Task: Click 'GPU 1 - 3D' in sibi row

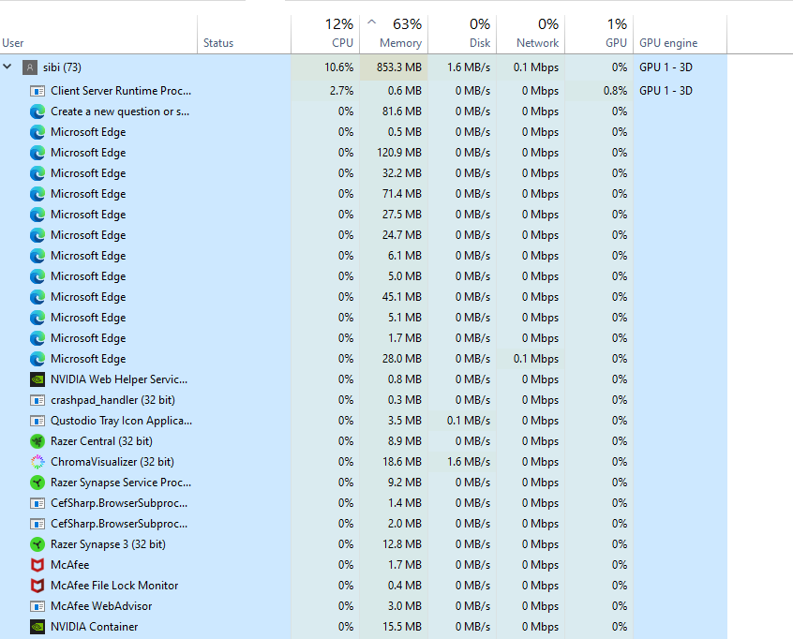Action: [666, 67]
